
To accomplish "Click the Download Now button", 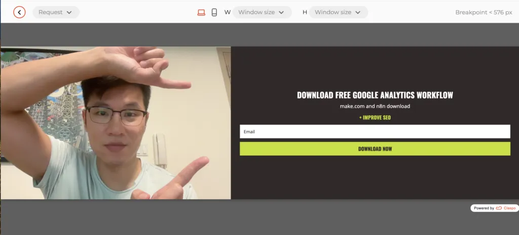I will click(x=375, y=149).
